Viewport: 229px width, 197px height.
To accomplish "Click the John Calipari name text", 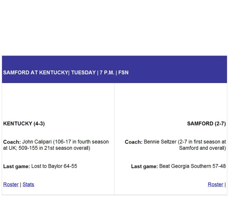I will pyautogui.click(x=37, y=142).
